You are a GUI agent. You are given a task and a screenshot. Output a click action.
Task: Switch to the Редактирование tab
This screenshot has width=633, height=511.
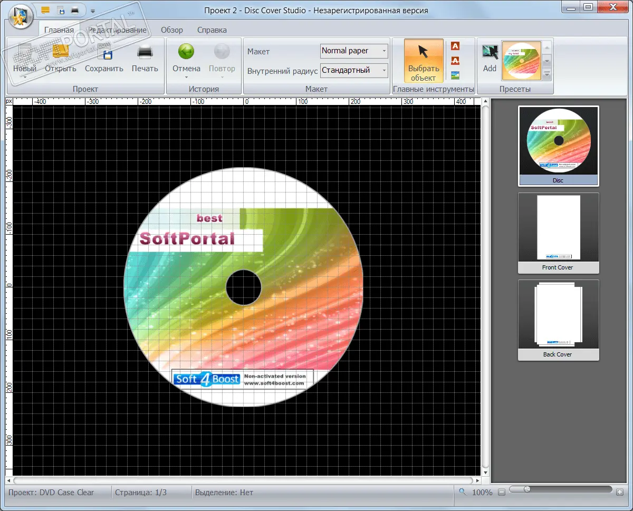coord(117,30)
